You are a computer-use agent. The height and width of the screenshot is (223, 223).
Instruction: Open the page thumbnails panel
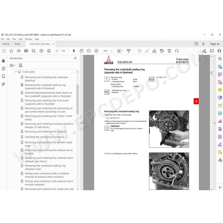point(4,68)
